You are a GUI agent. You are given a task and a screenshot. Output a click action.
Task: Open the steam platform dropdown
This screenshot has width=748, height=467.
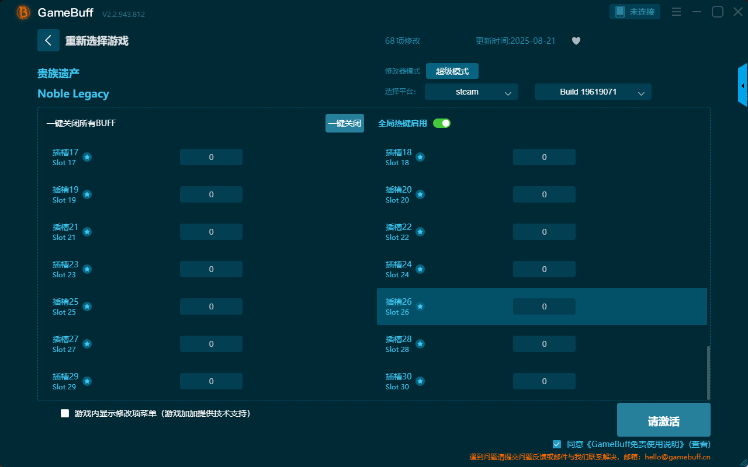[472, 92]
